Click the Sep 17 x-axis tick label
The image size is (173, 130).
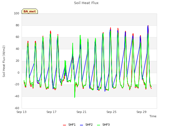51,112
